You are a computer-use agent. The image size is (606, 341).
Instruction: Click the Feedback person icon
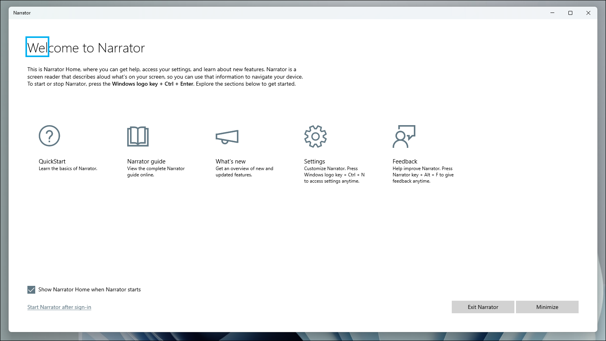pos(404,136)
